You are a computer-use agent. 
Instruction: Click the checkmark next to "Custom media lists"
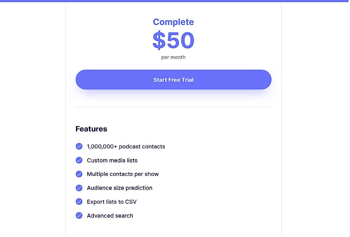(x=79, y=160)
